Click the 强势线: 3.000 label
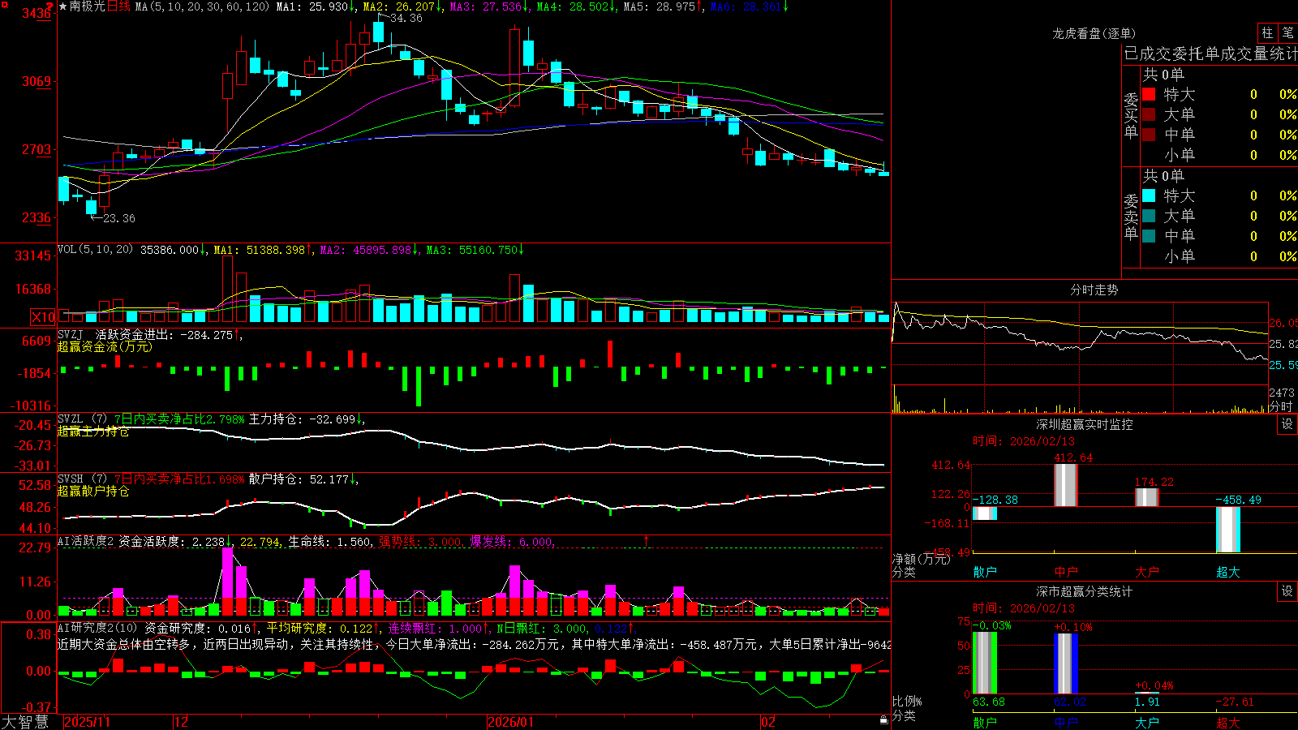Screen dimensions: 1298x730 pos(421,542)
